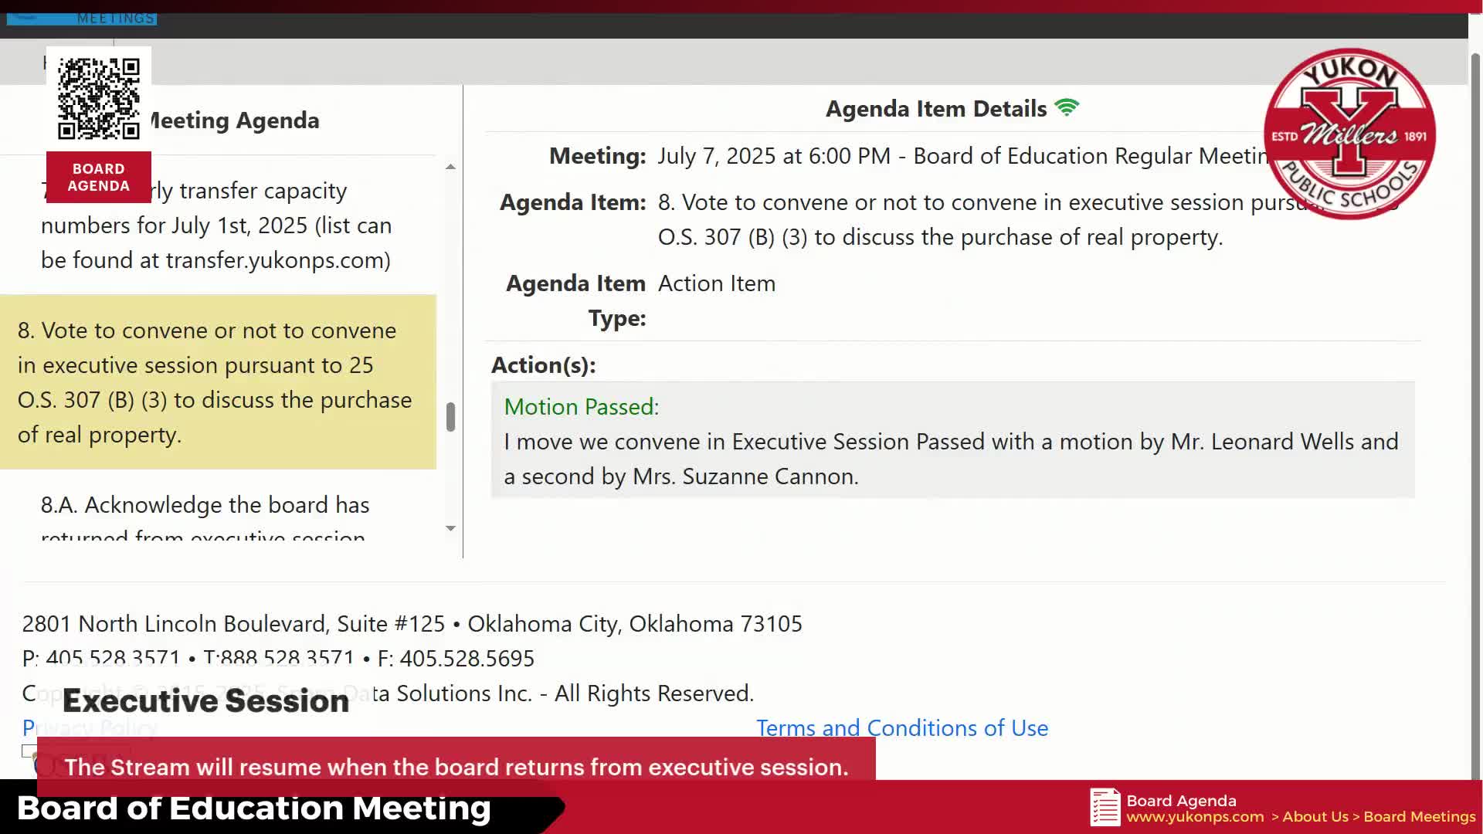Click the partially visible Home tab

coord(46,62)
